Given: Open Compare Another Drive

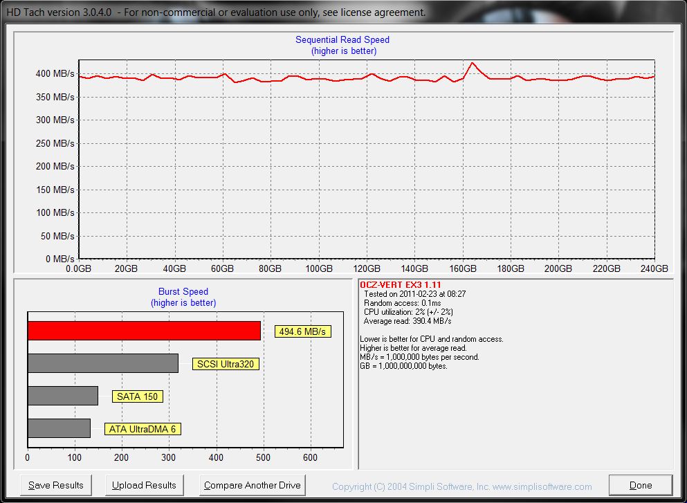Looking at the screenshot, I should coord(252,485).
